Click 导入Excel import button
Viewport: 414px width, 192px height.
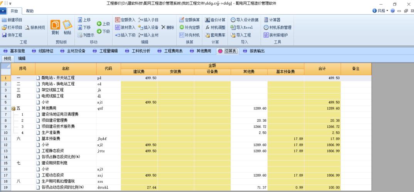pos(242,27)
